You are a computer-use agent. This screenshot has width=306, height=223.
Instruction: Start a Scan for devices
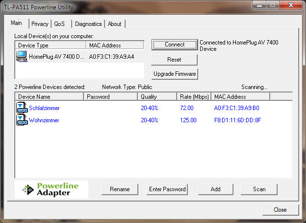point(259,189)
